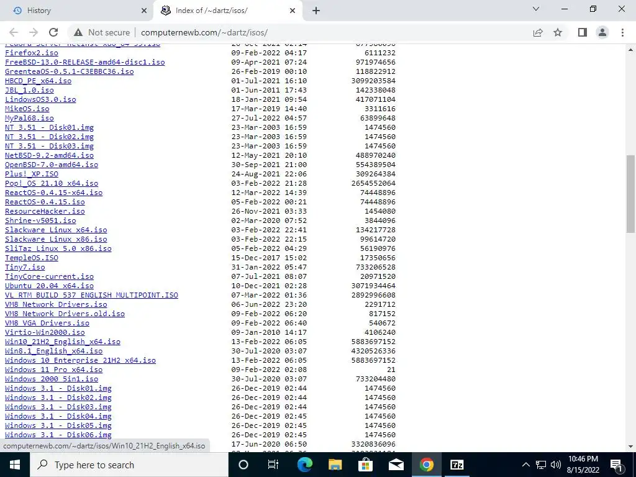The image size is (636, 477).
Task: Click Win10_21H2_English_x64.iso link
Action: pos(63,342)
